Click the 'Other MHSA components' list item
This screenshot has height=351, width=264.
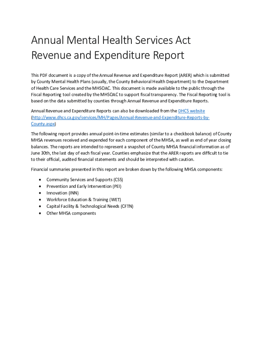pos(71,213)
